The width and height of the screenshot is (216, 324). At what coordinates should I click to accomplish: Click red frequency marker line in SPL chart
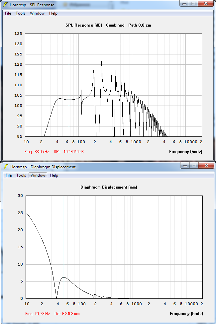tap(69, 85)
